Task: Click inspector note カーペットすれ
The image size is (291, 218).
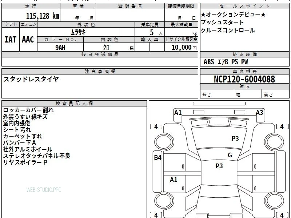Action: click(x=23, y=136)
